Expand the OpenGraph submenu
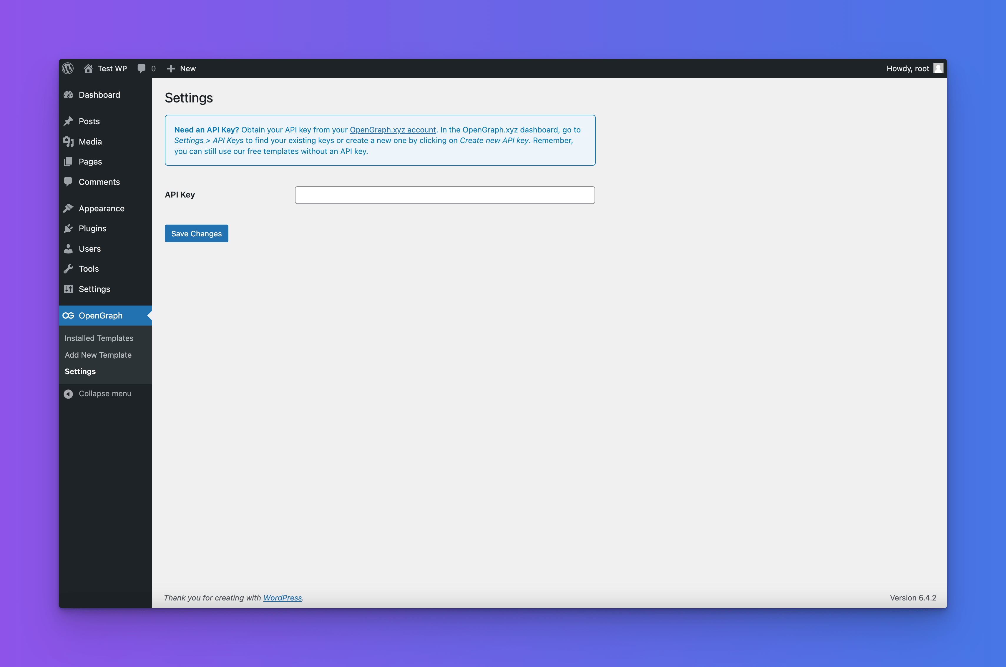Screen dimensions: 1006x667 [x=101, y=315]
